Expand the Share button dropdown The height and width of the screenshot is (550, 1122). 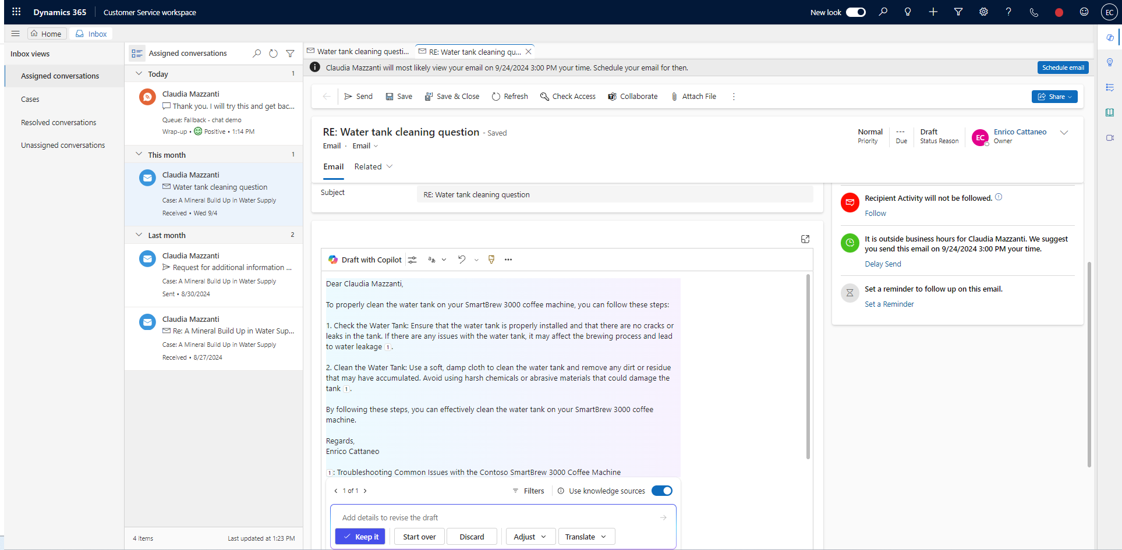tap(1070, 96)
